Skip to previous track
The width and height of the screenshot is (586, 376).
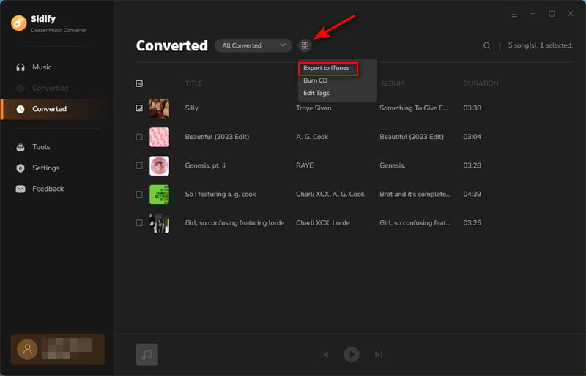coord(324,354)
